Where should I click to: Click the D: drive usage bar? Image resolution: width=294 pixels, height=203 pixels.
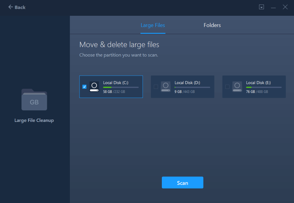192,87
